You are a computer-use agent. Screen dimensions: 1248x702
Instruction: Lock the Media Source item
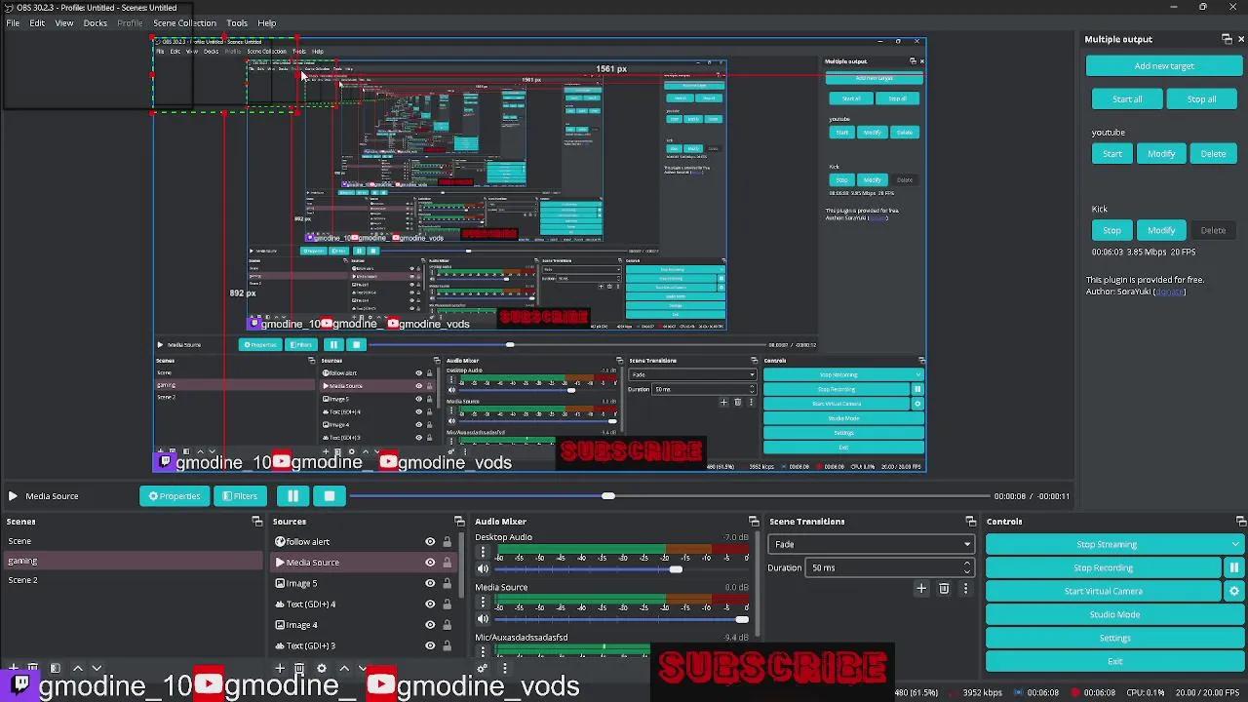tap(448, 563)
